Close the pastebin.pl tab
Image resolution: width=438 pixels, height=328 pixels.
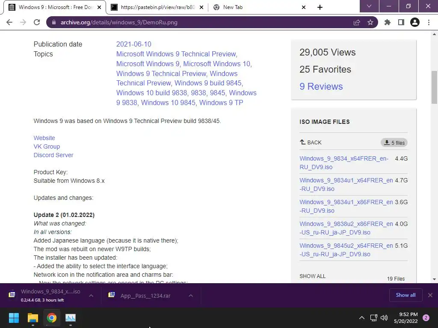click(x=201, y=7)
